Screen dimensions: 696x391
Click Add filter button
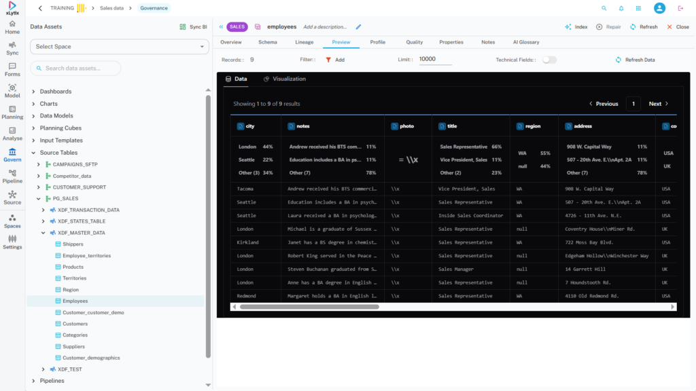pyautogui.click(x=334, y=60)
